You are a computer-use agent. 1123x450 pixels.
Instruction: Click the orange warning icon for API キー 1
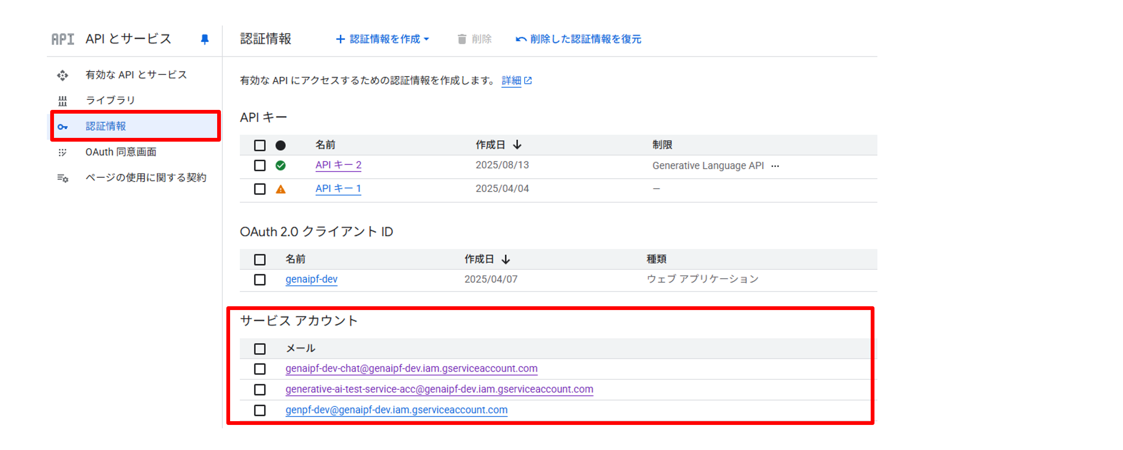[x=281, y=189]
